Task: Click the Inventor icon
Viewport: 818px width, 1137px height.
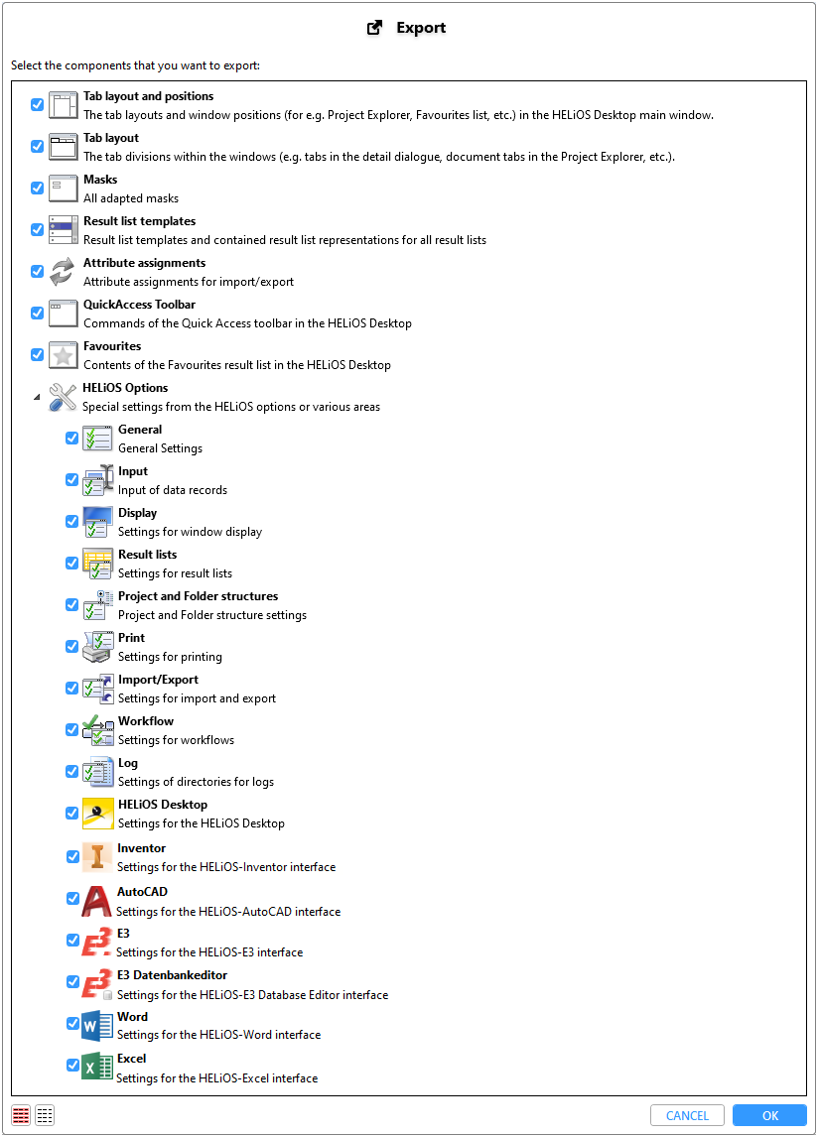Action: coord(97,857)
